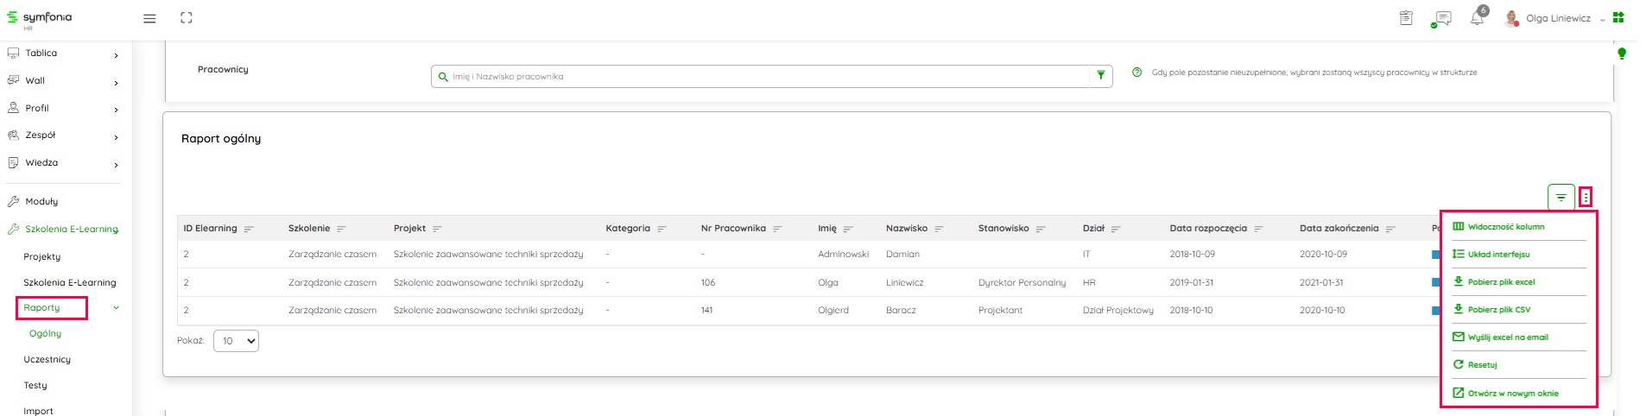Click the hamburger menu icon
The width and height of the screenshot is (1646, 416).
click(x=149, y=18)
